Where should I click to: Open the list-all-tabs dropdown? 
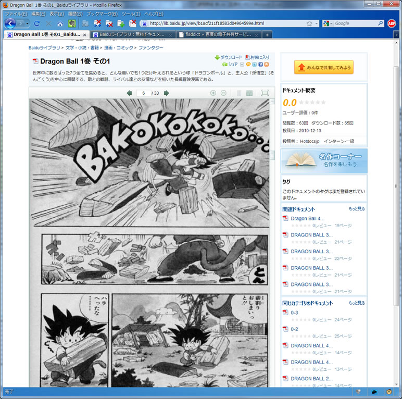click(396, 35)
